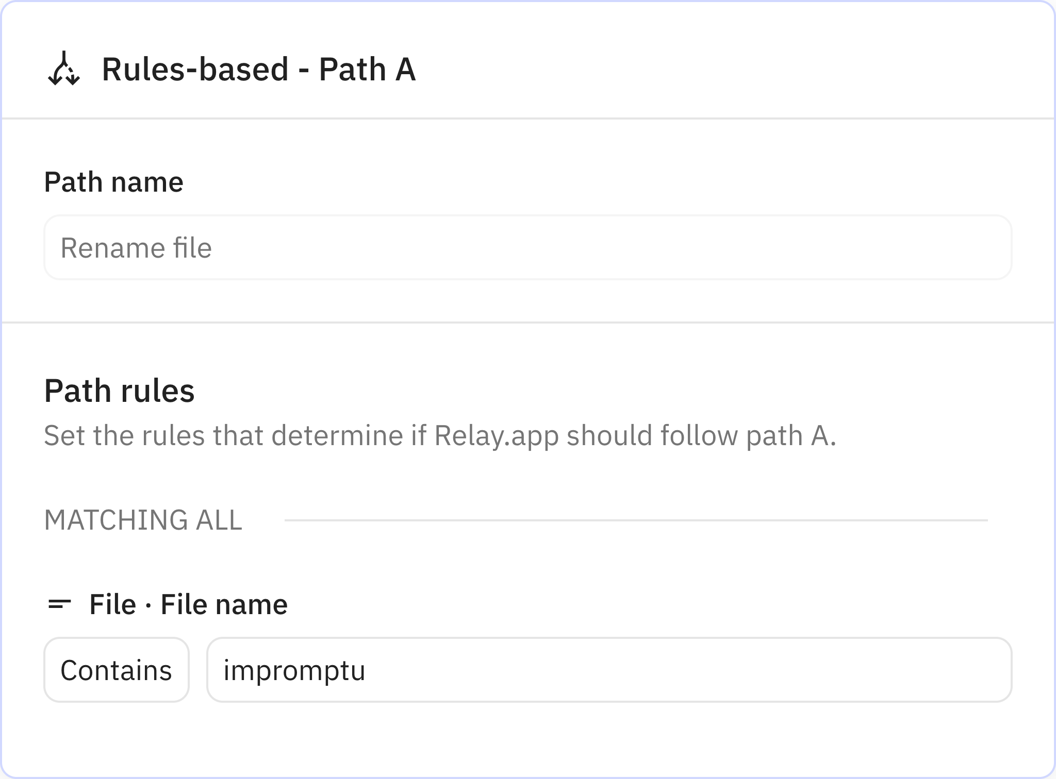Click the Path name label
The image size is (1056, 779).
[114, 181]
